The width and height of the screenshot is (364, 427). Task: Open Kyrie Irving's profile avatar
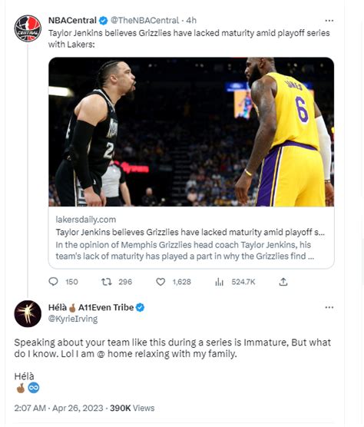click(28, 313)
